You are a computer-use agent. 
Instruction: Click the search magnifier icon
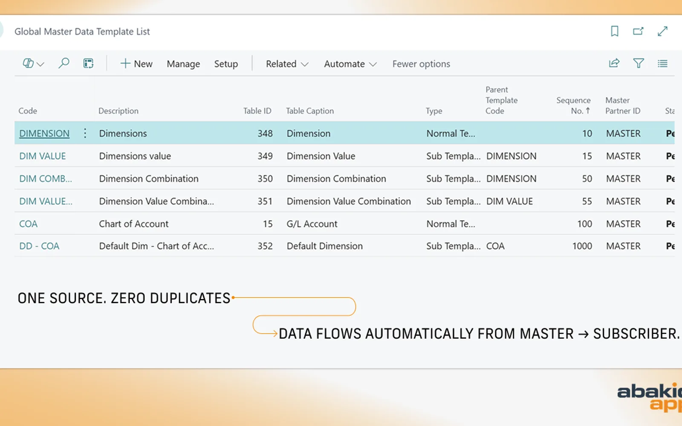point(64,63)
